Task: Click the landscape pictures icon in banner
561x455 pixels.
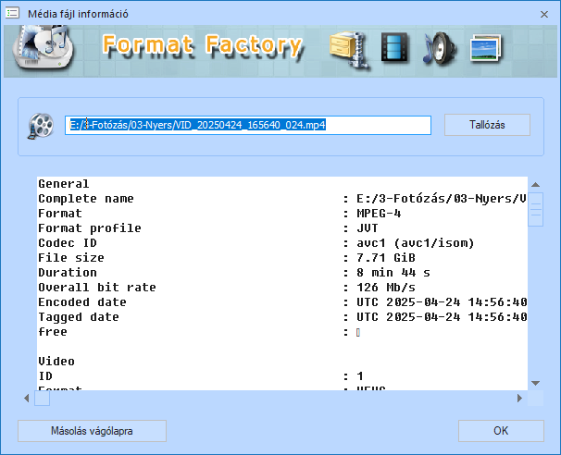Action: coord(486,48)
